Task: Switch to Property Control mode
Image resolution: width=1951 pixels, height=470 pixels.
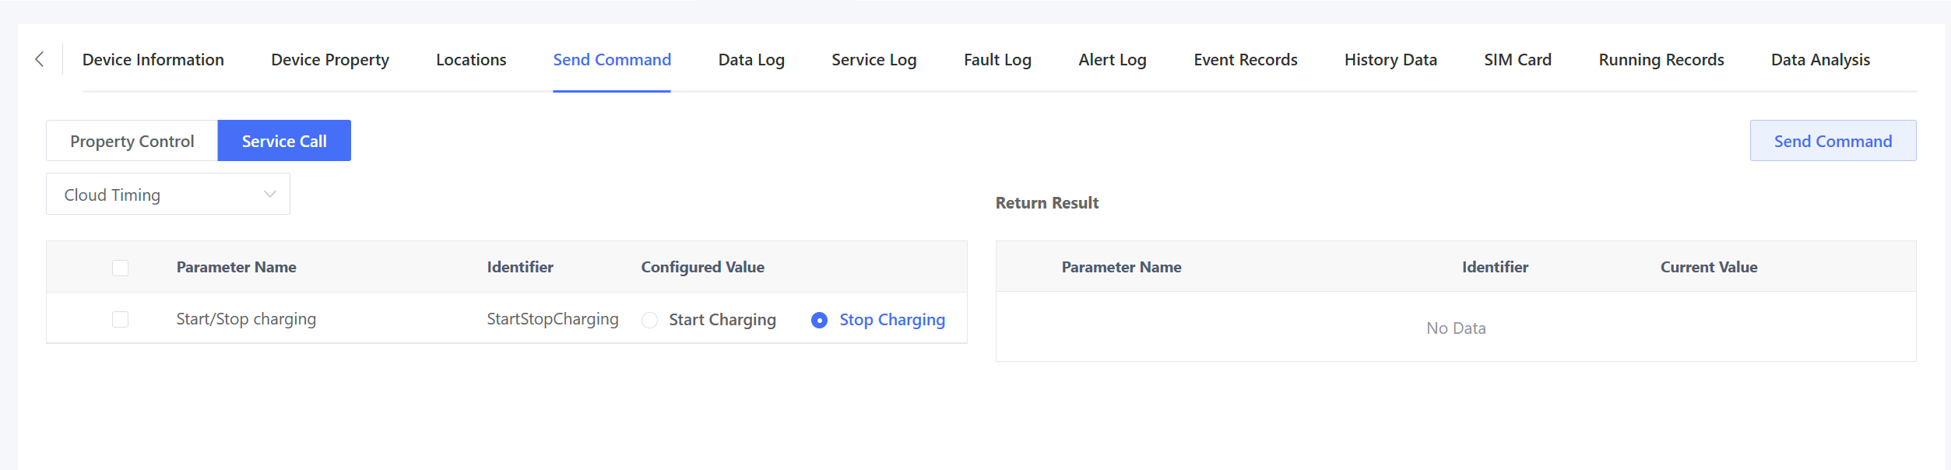Action: click(x=132, y=141)
